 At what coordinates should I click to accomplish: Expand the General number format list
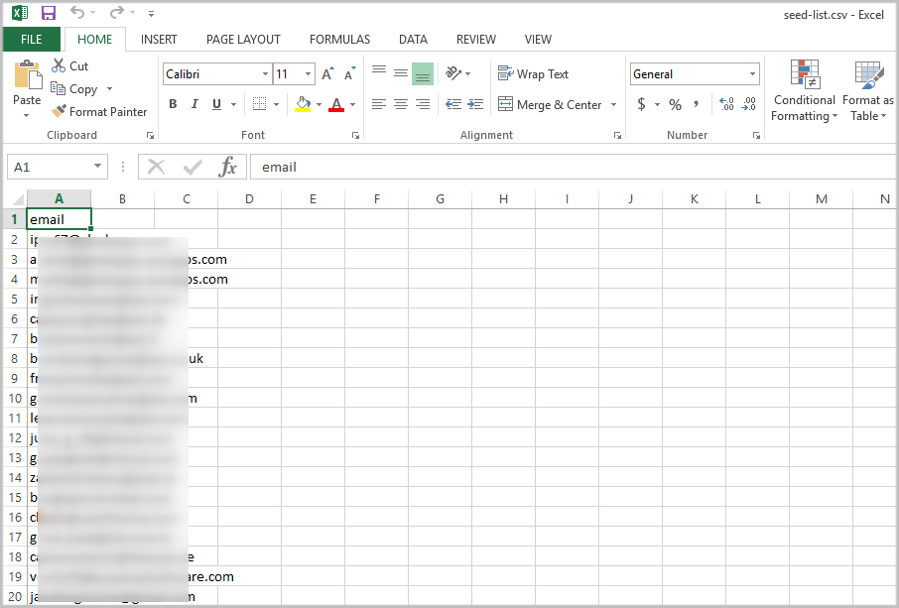point(751,73)
